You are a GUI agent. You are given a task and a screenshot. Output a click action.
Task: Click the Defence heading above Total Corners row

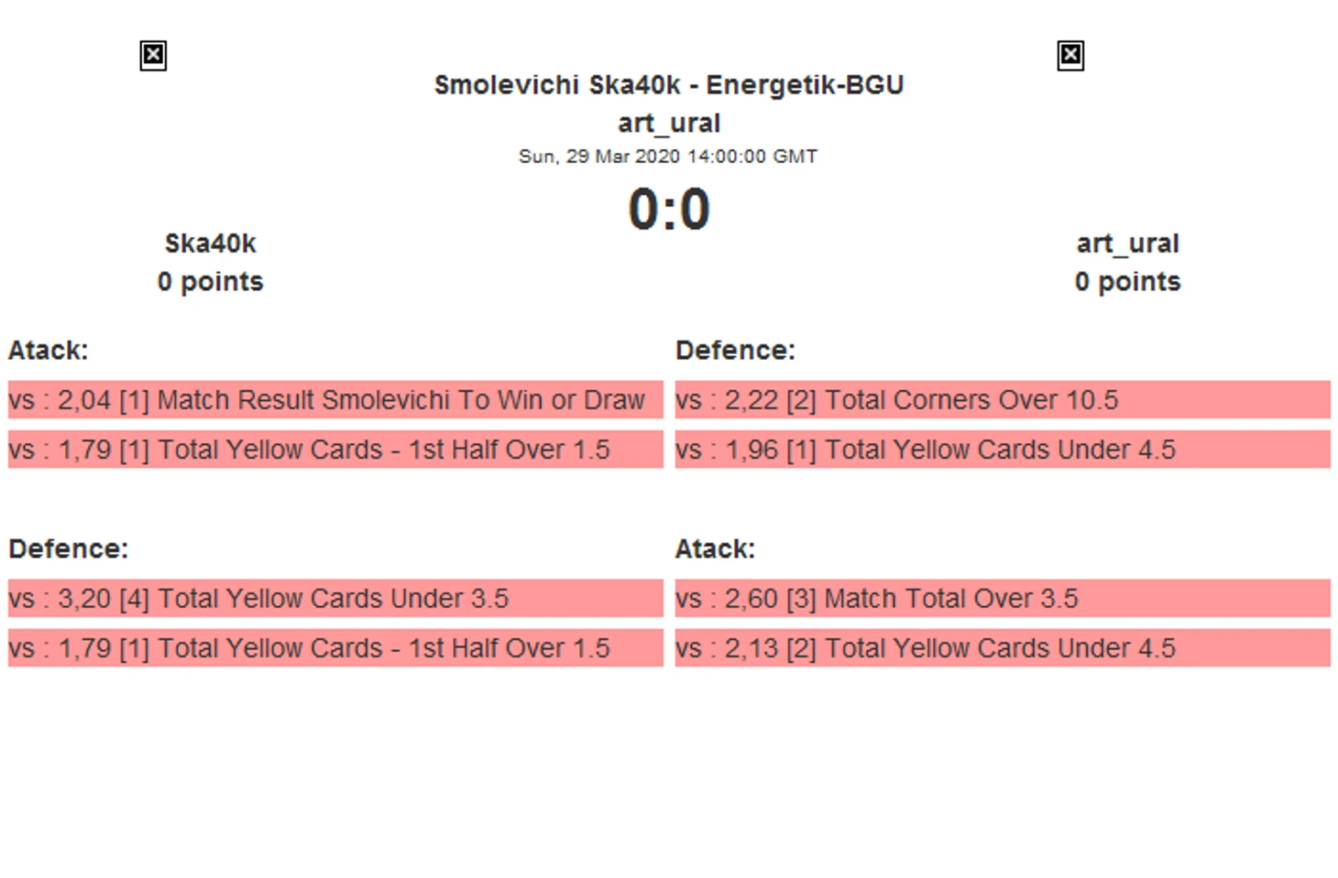735,351
